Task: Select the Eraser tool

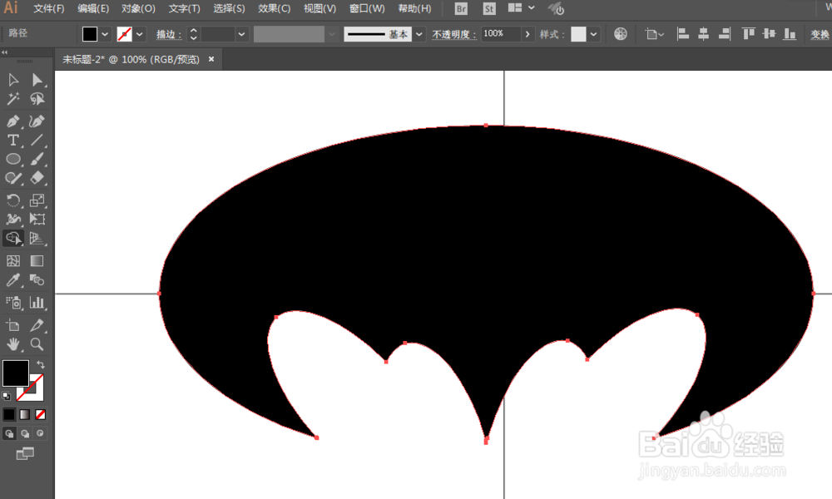Action: pyautogui.click(x=37, y=178)
